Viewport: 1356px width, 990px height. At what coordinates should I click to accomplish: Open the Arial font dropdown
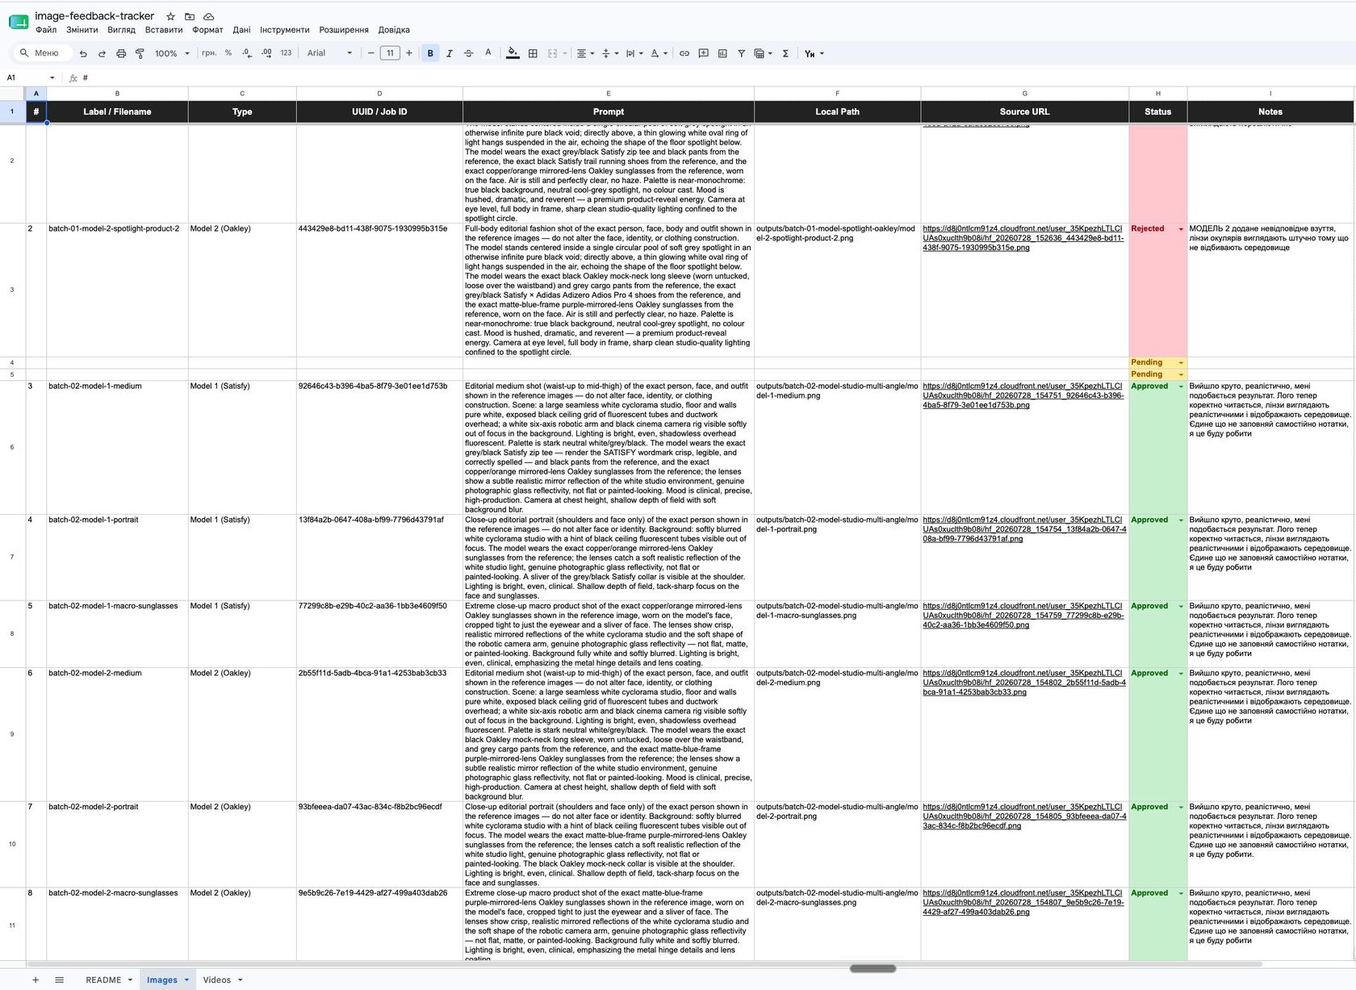329,53
